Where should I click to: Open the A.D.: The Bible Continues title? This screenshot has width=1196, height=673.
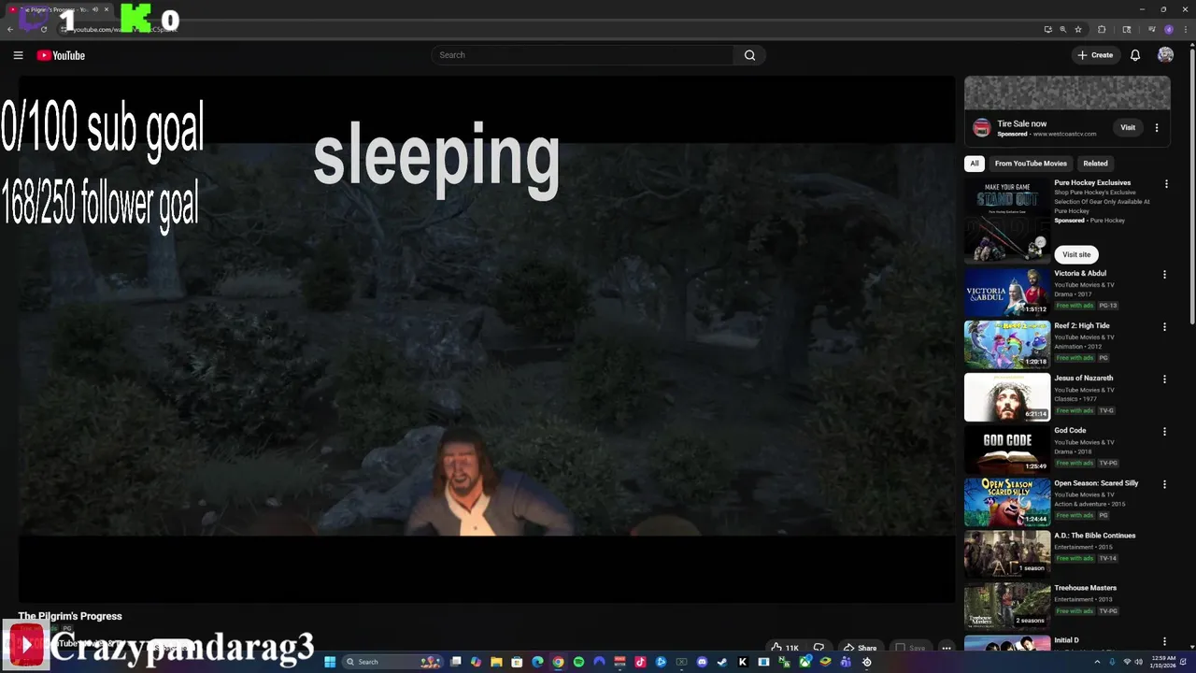(x=1095, y=536)
